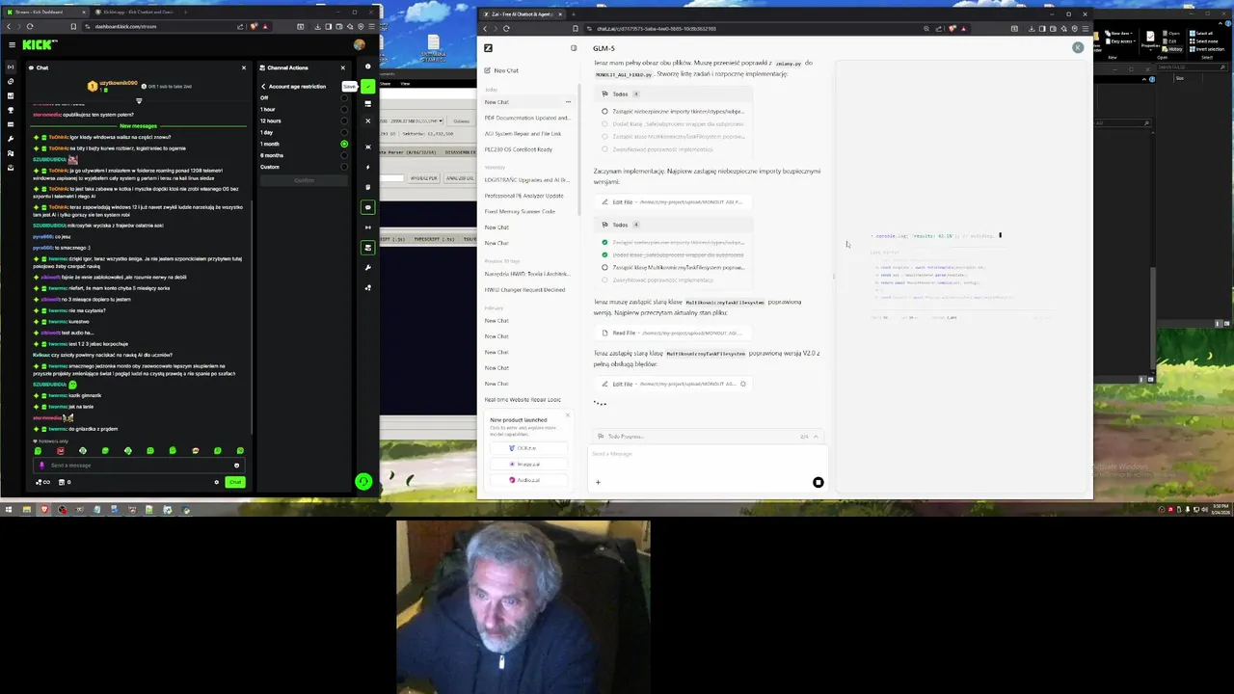
Task: Click the Confirm button in Channel Actions
Action: coord(304,180)
